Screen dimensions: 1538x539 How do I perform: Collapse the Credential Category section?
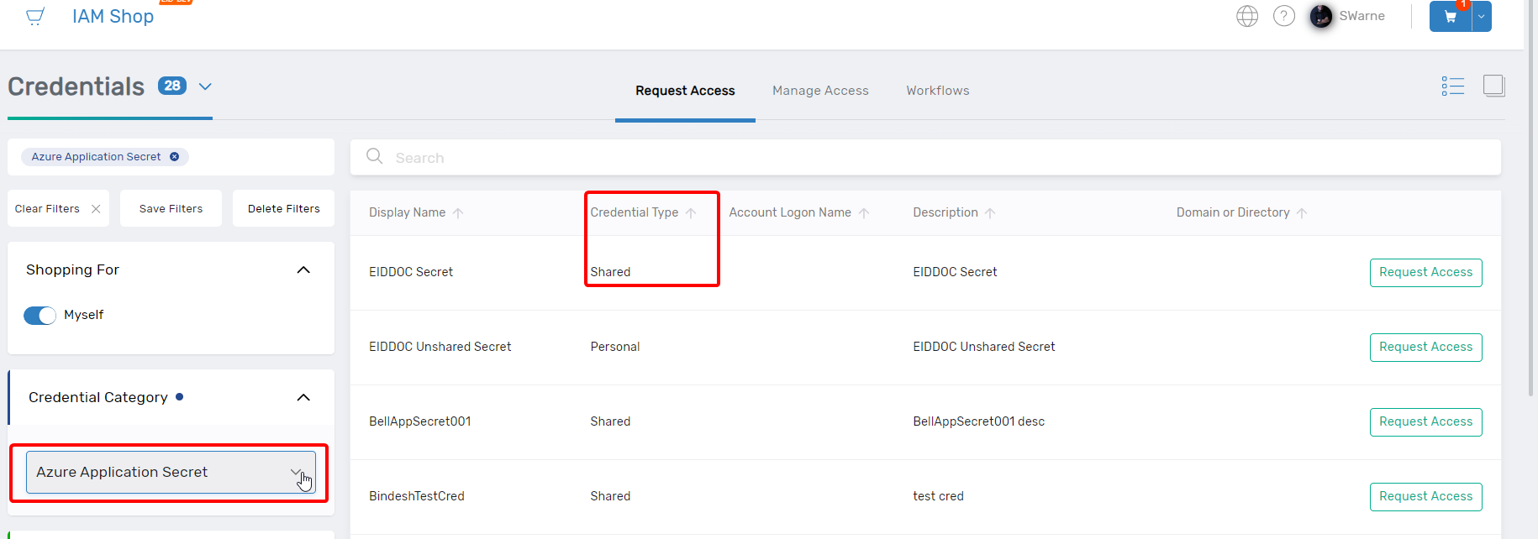[x=303, y=397]
